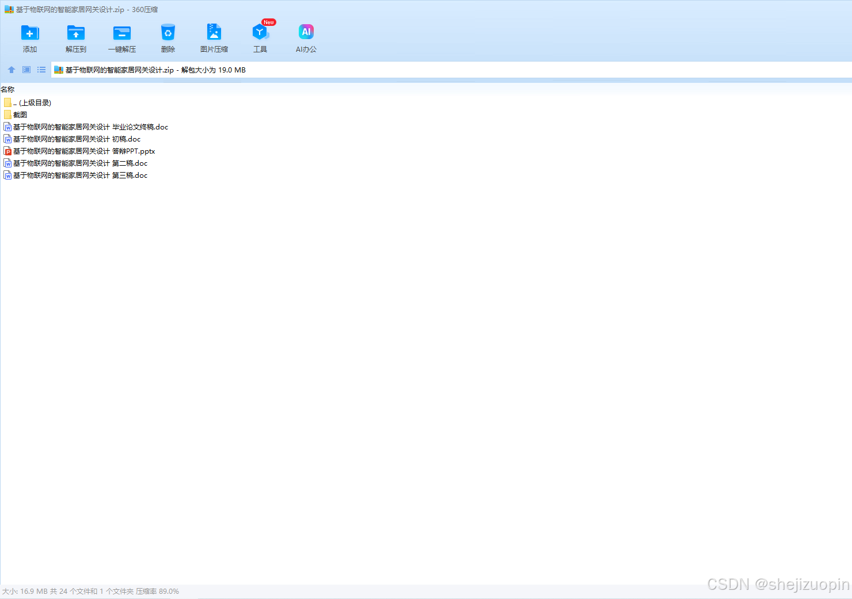Select the 毕业论文终稿.doc file

(86, 127)
